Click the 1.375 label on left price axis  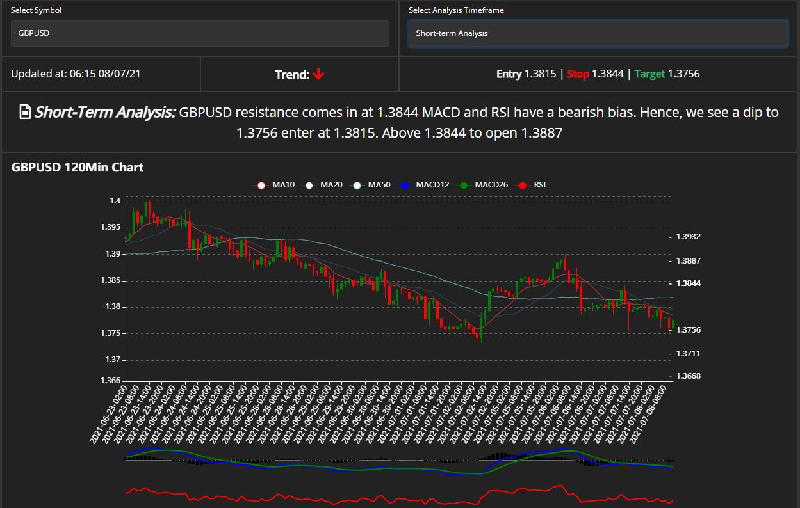coord(111,333)
